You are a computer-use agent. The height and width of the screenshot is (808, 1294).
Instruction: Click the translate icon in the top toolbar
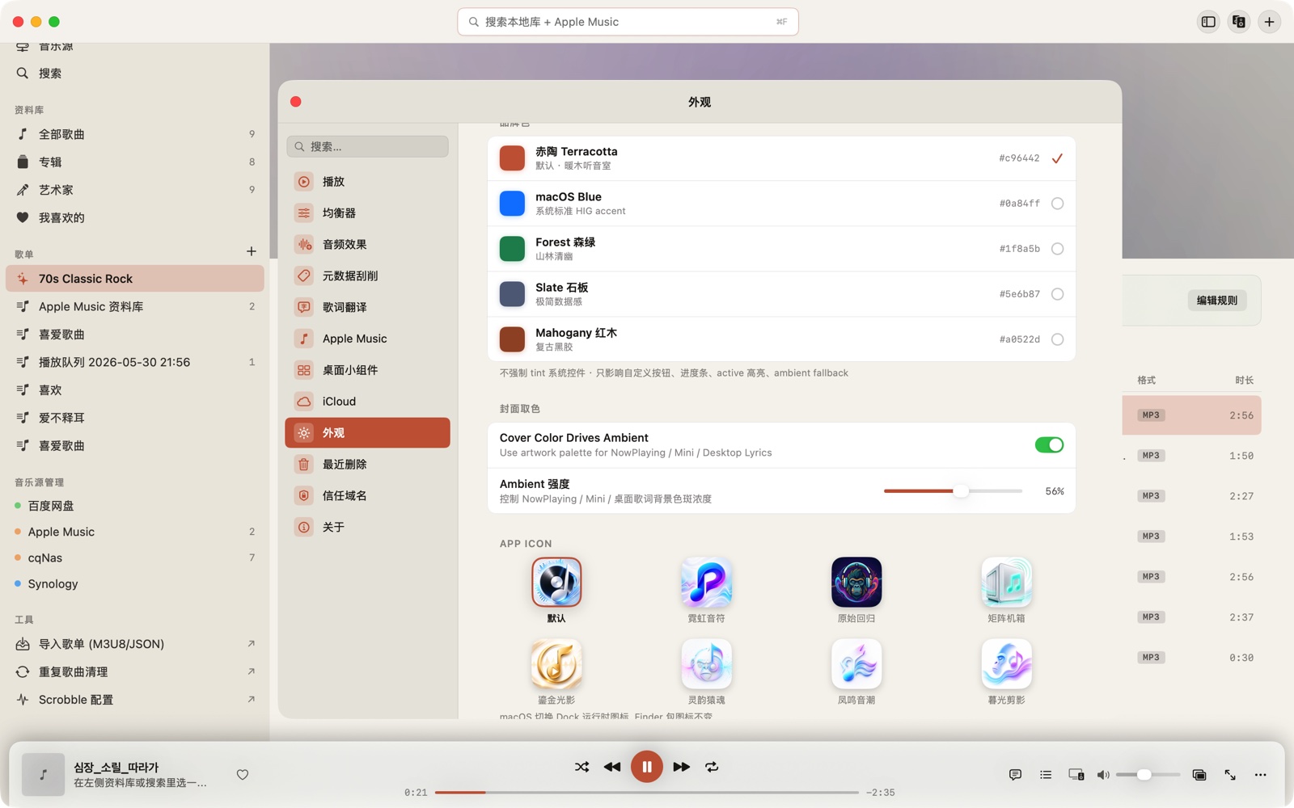1239,22
